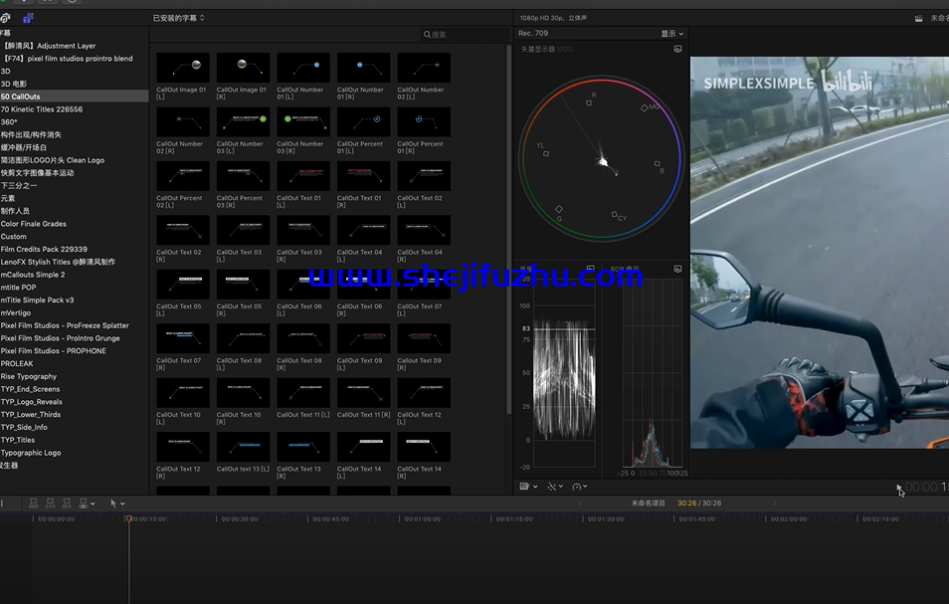This screenshot has width=949, height=604.
Task: Open the Photos and Audio sidebar icon
Action: [x=5, y=18]
